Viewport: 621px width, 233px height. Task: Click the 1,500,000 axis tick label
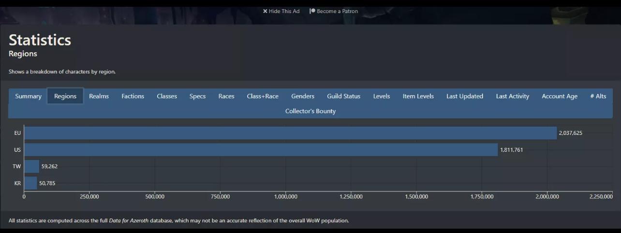click(416, 197)
